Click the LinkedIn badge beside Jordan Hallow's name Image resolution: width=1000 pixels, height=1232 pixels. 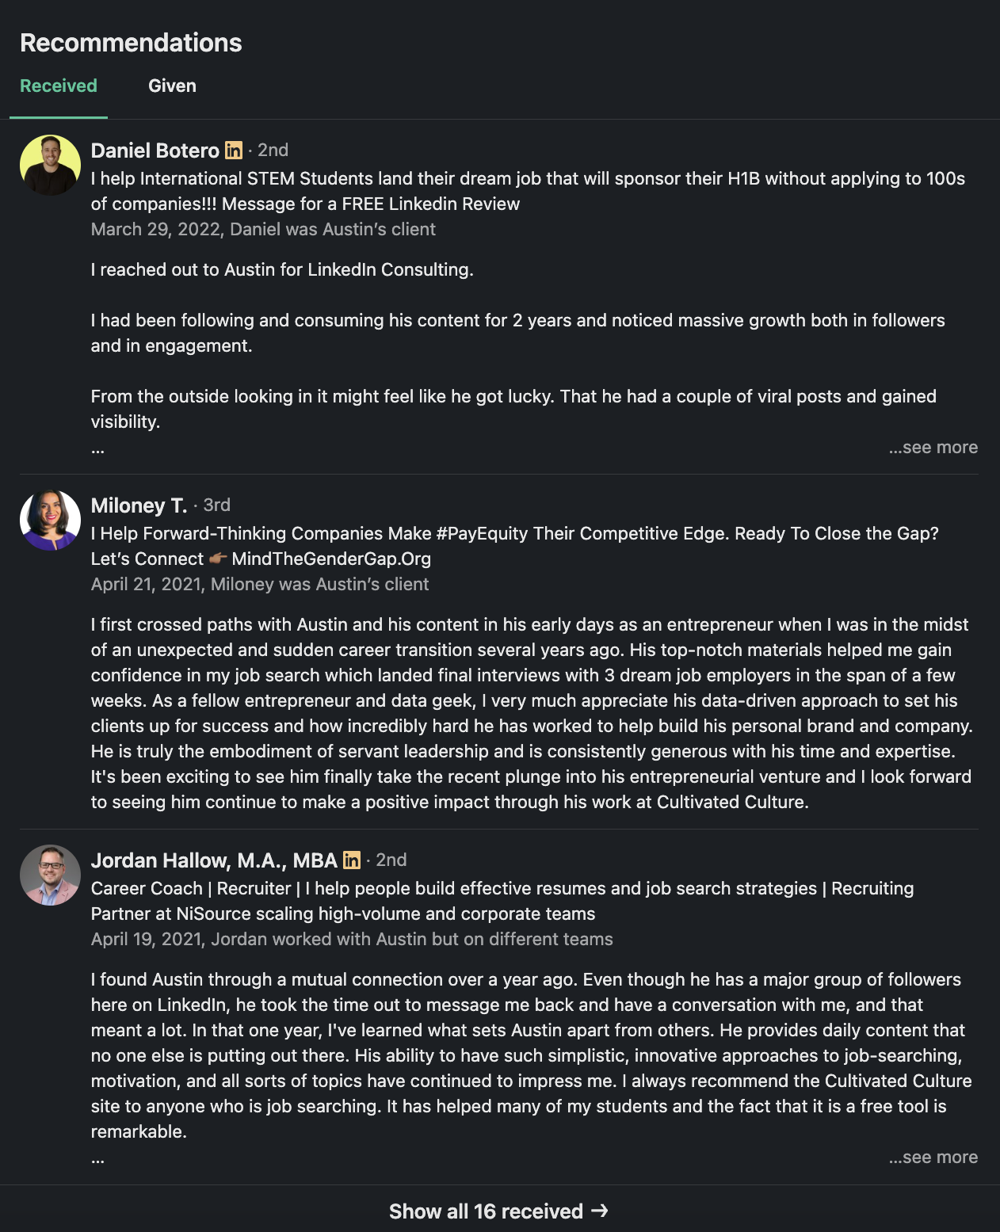pyautogui.click(x=352, y=860)
